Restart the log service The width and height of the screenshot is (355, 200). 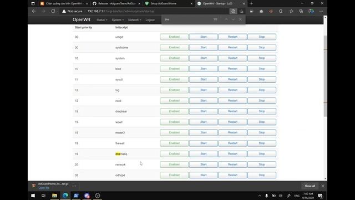click(232, 90)
